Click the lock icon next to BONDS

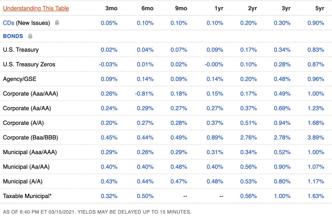click(30, 36)
